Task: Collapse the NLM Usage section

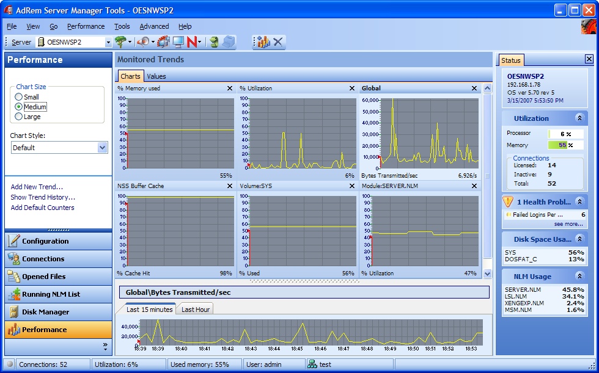Action: pos(579,276)
